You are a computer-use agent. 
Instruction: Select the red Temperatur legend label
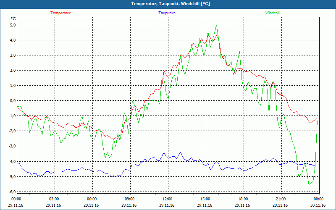[60, 13]
